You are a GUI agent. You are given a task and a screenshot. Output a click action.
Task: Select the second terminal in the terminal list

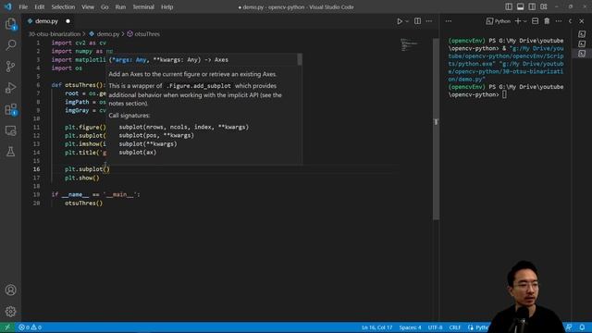coord(582,43)
